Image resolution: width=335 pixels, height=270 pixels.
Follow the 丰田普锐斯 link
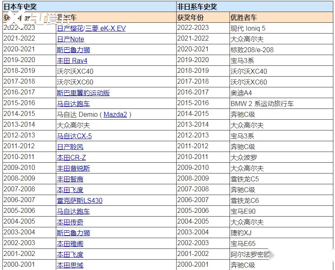click(x=74, y=169)
